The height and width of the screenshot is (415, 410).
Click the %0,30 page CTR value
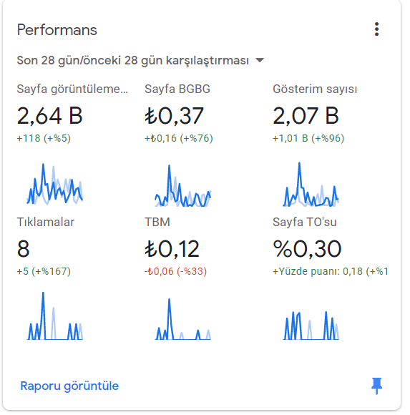click(307, 249)
